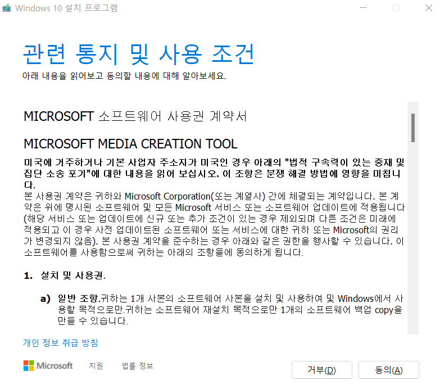The width and height of the screenshot is (440, 389).
Task: Close the Windows 10 setup window
Action: (429, 8)
